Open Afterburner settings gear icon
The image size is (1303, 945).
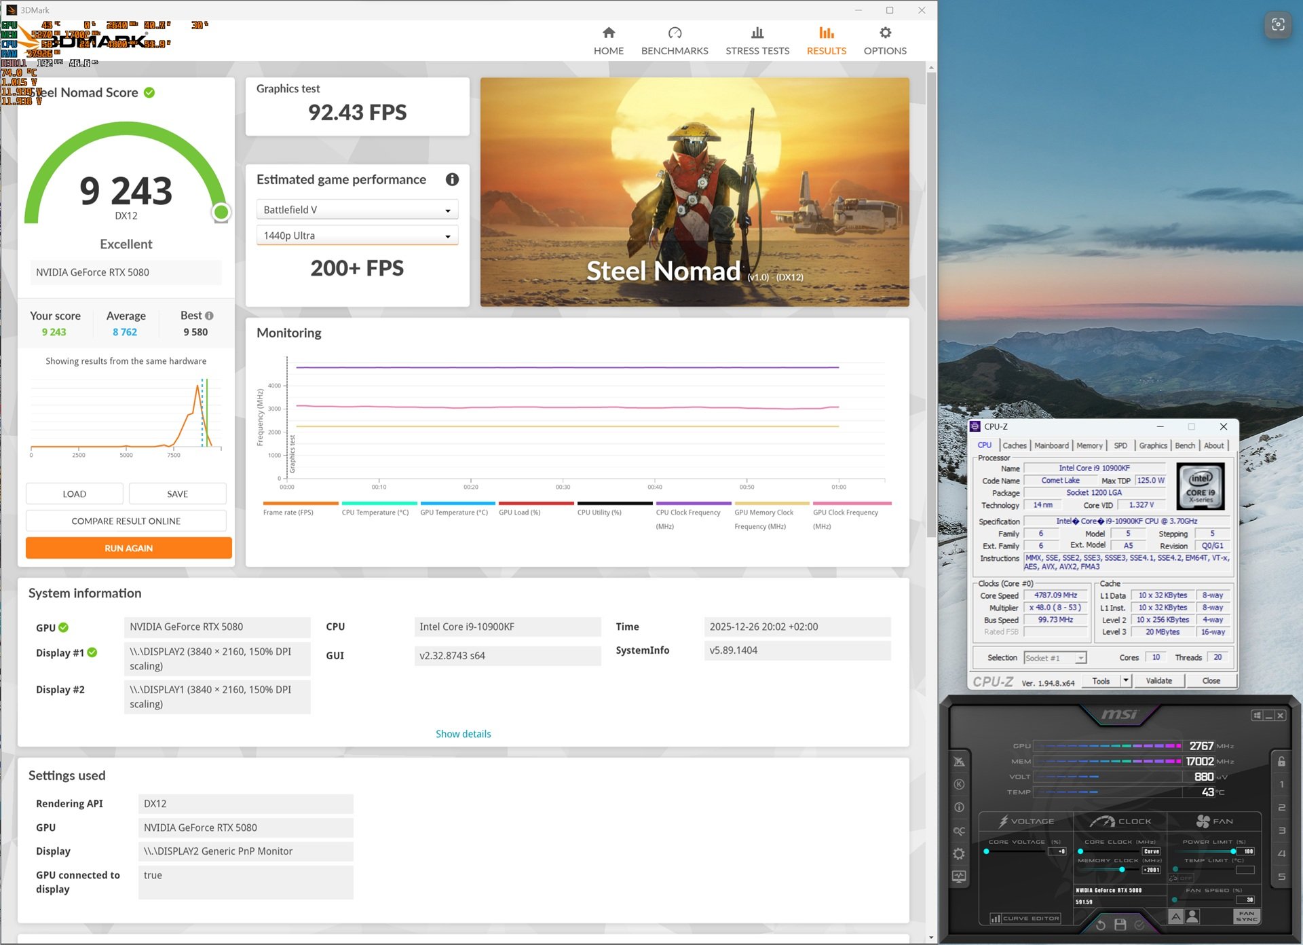959,853
